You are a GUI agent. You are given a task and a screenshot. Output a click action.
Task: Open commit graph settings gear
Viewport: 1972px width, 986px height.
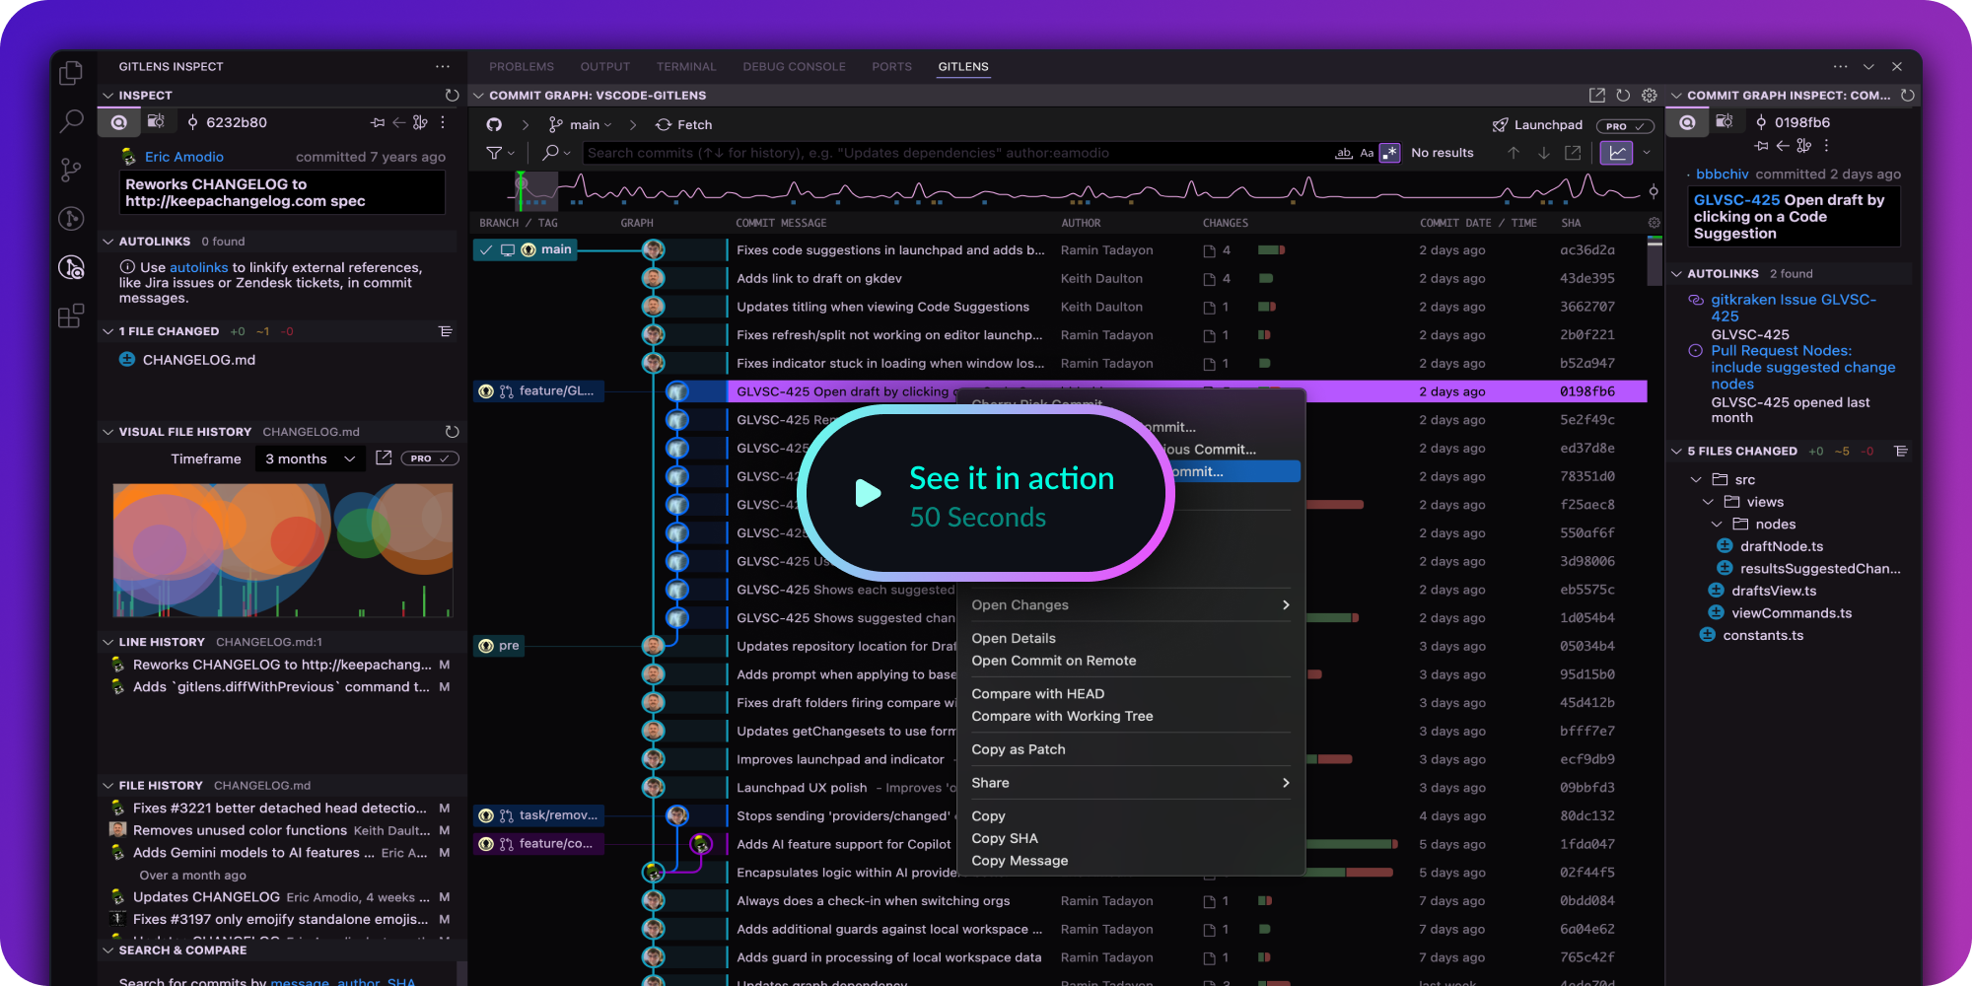pos(1650,96)
